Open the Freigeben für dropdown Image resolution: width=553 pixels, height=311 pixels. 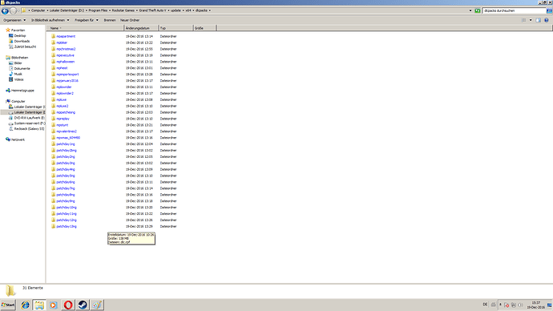87,20
